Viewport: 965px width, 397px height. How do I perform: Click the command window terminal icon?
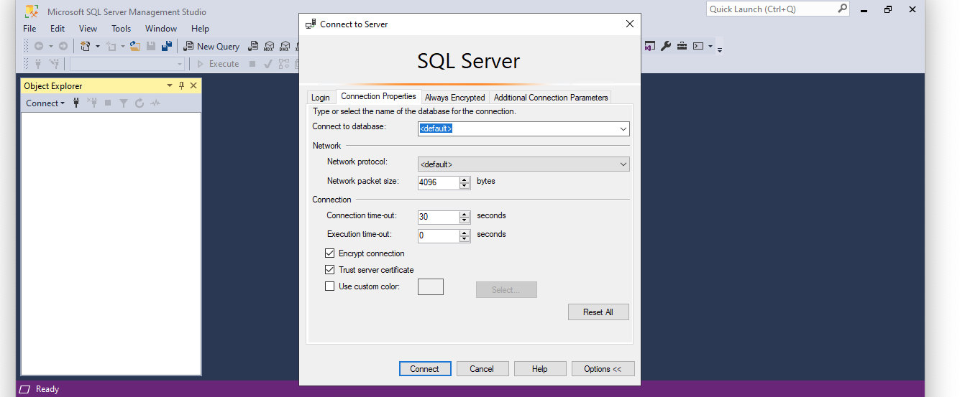[x=698, y=46]
